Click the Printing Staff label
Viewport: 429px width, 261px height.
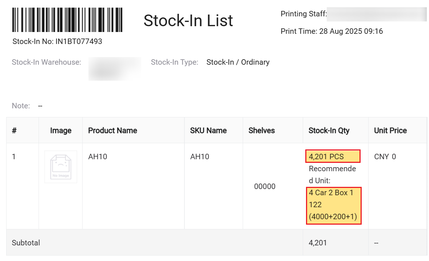(x=303, y=14)
